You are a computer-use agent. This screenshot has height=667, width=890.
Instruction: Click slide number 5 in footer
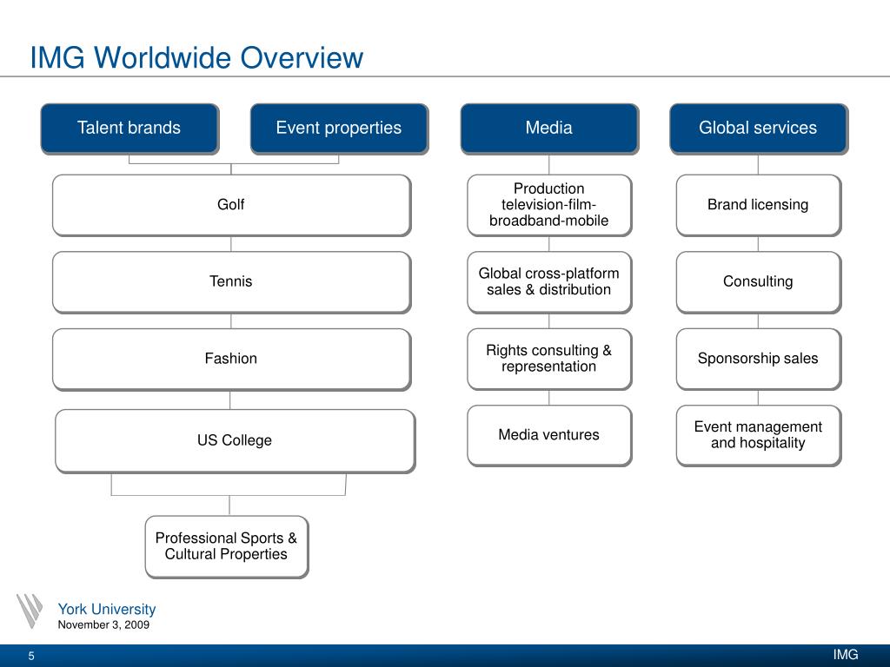tap(31, 656)
